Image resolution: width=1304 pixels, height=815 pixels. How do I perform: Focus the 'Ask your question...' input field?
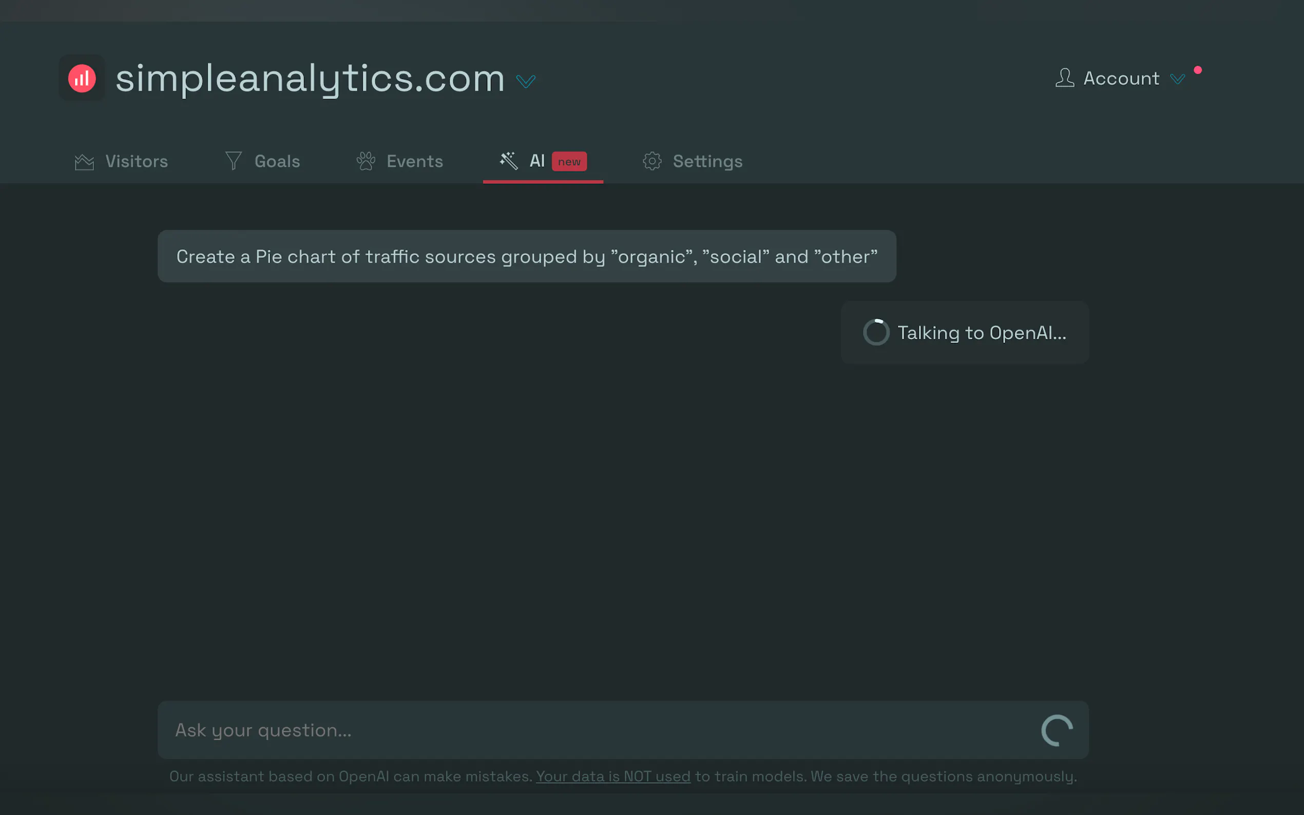point(593,730)
